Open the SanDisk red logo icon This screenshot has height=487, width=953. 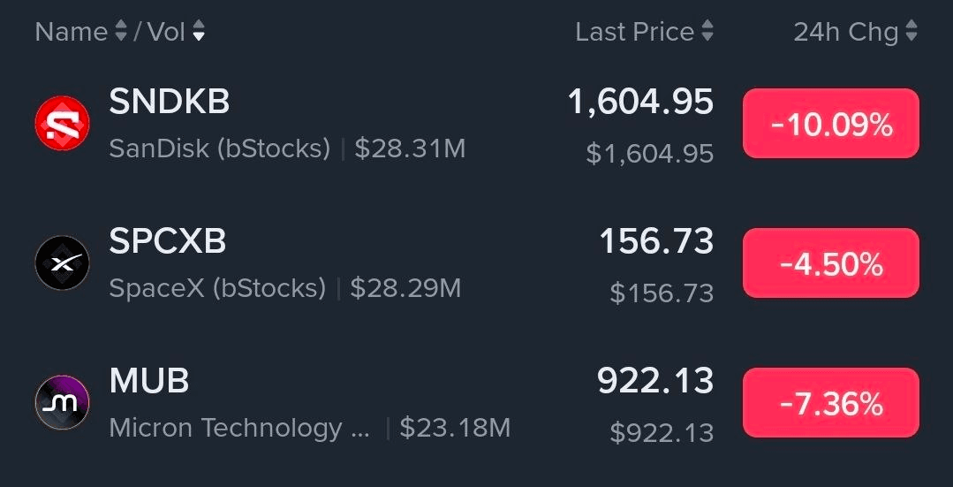(62, 123)
